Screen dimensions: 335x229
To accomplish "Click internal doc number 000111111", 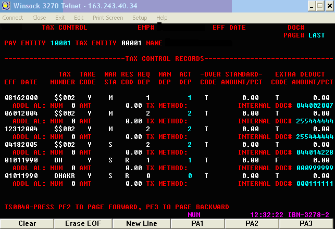I will pos(314,184).
